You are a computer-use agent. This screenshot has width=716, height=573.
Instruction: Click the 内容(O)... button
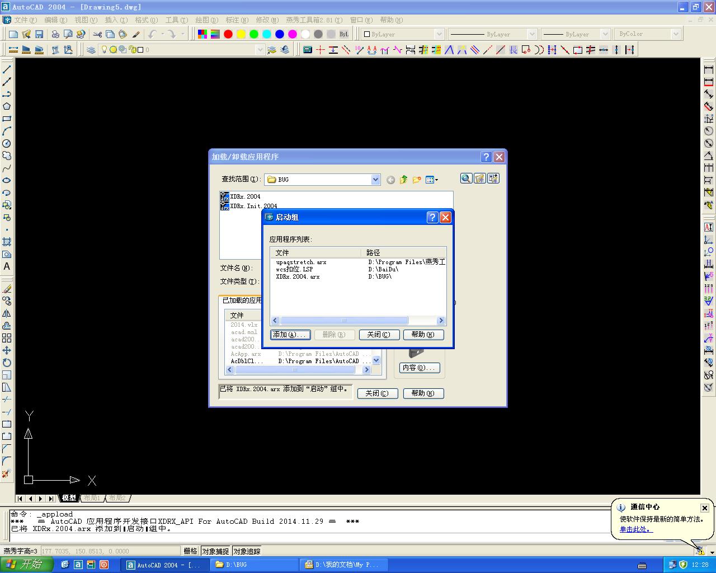pos(420,368)
